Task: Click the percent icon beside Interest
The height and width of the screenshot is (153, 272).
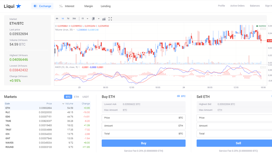Action: tap(61, 6)
